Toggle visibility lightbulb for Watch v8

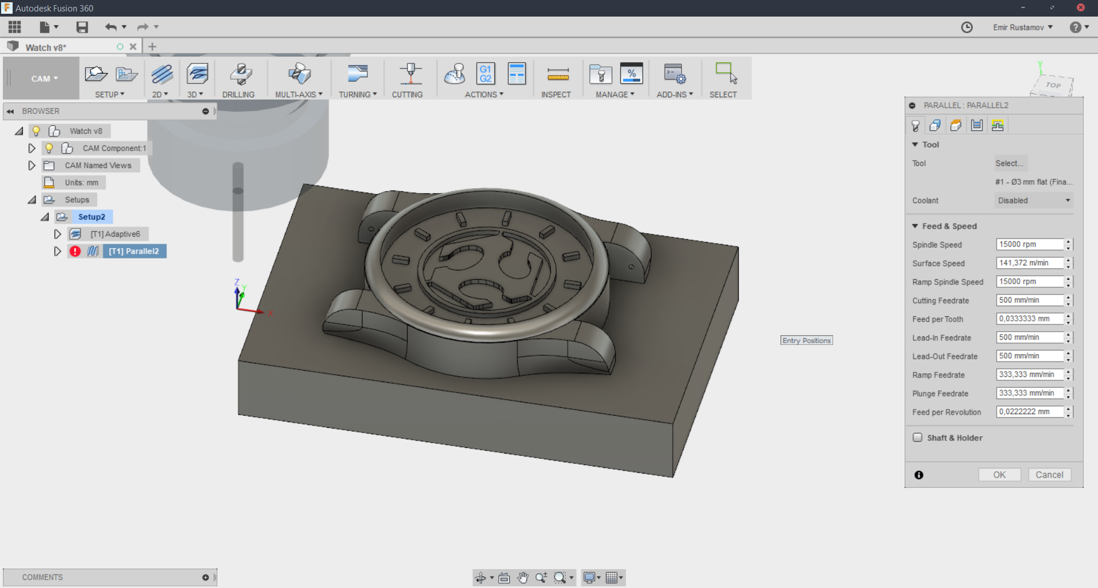36,131
